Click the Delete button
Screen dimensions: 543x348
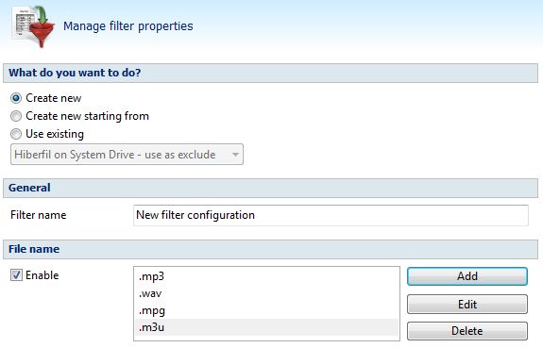[467, 331]
